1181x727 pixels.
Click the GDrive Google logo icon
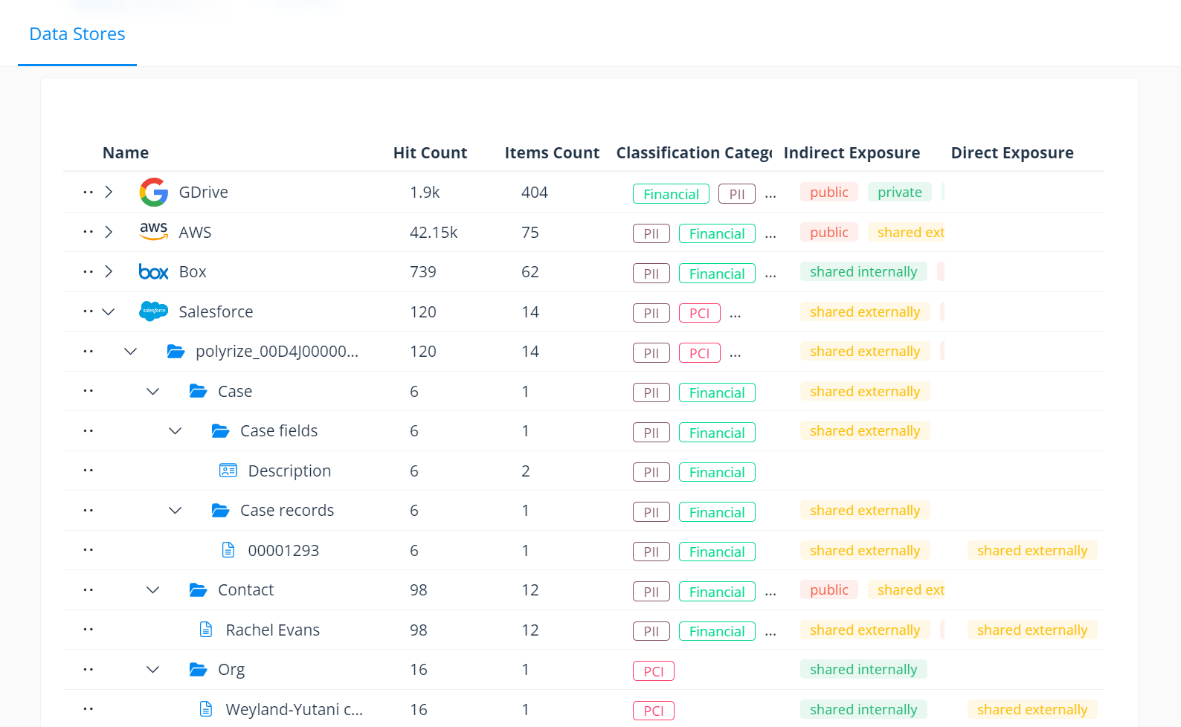(153, 192)
